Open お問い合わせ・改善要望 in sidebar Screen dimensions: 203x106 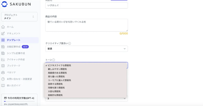click(19, 79)
